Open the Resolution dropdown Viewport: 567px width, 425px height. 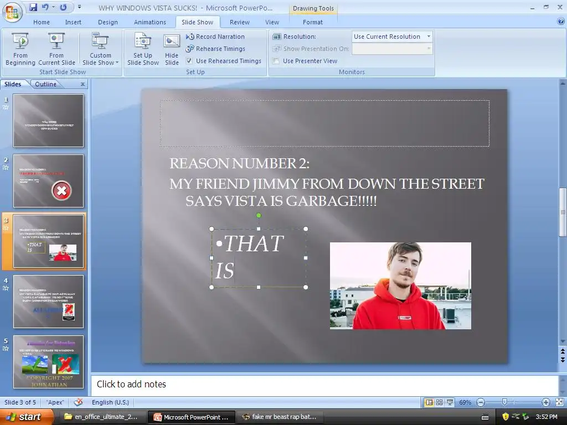(x=429, y=37)
